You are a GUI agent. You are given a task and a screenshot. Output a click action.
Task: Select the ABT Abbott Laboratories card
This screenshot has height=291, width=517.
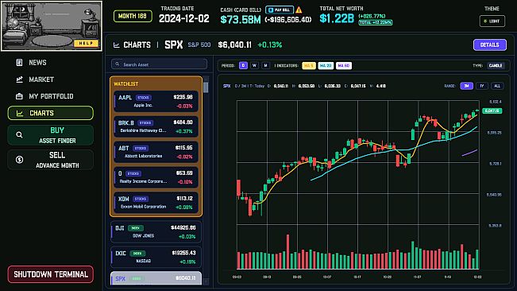point(156,152)
